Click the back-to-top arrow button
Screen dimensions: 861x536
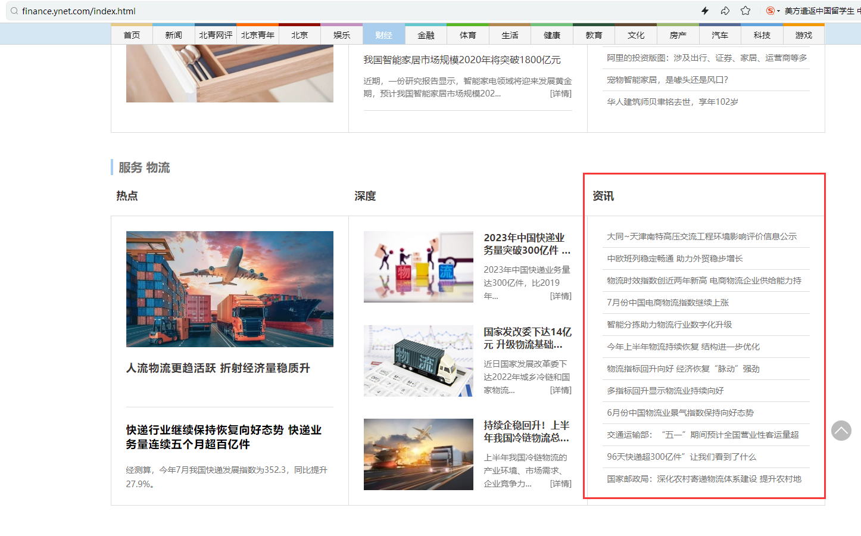point(841,431)
